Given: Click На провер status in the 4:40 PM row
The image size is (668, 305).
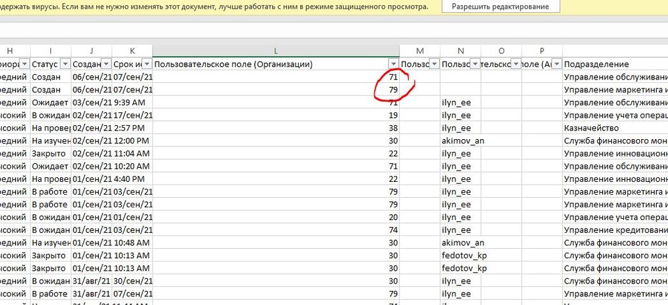Looking at the screenshot, I should click(51, 179).
